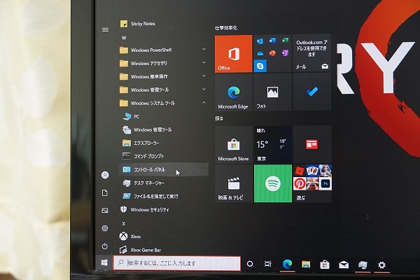Open Settings gear in the Start sidebar
This screenshot has height=280, width=420.
[x=105, y=228]
